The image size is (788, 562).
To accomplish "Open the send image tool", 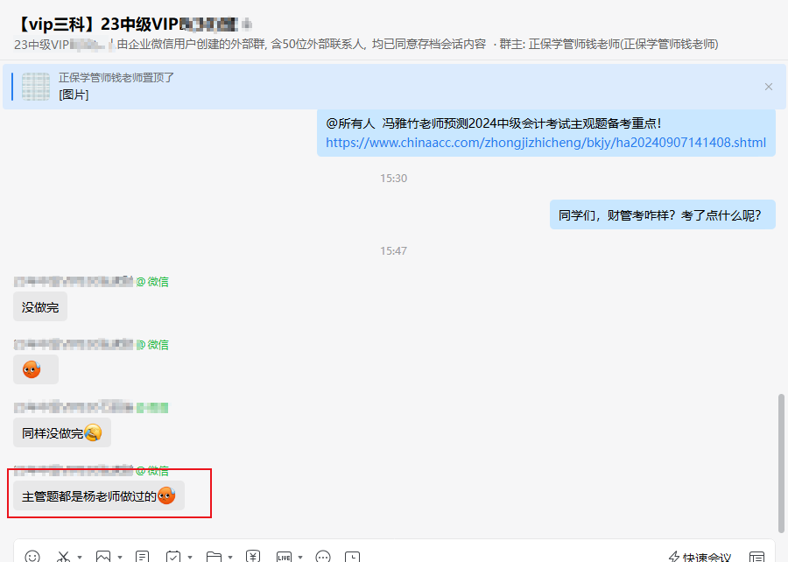I will tap(103, 557).
